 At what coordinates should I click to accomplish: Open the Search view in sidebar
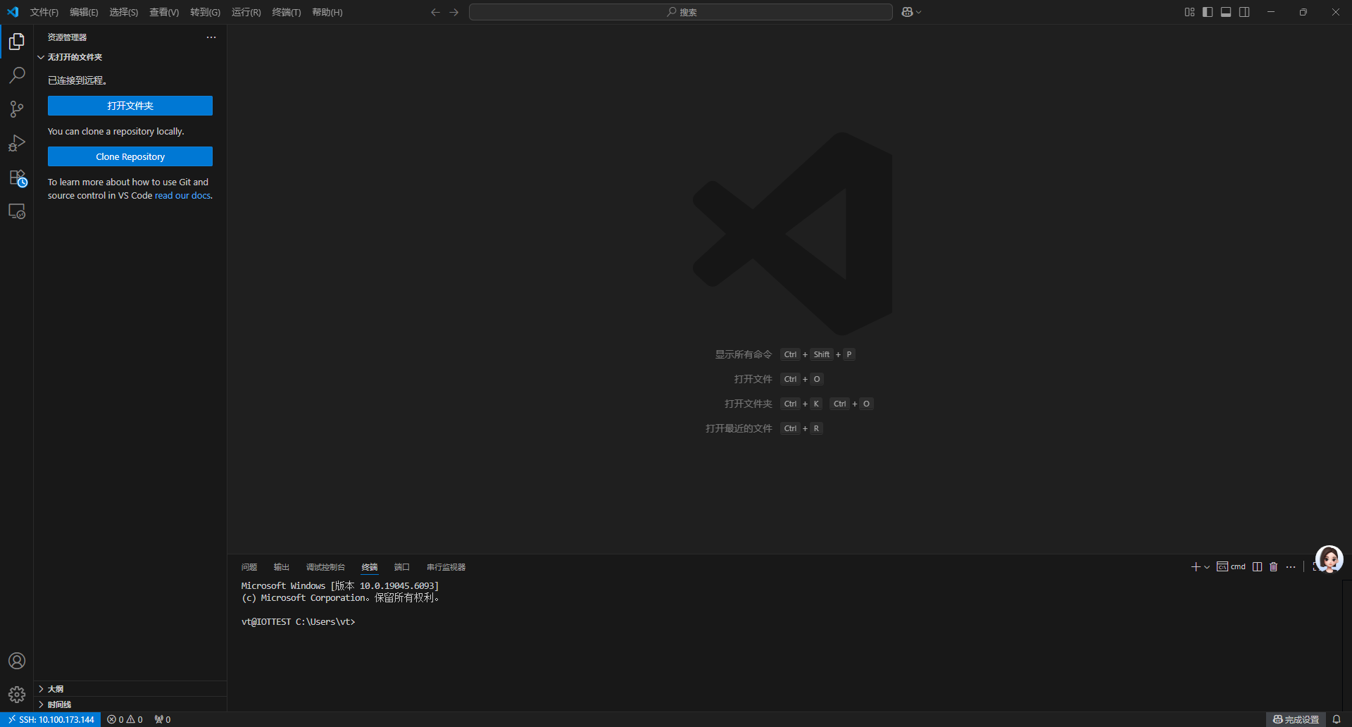point(17,75)
